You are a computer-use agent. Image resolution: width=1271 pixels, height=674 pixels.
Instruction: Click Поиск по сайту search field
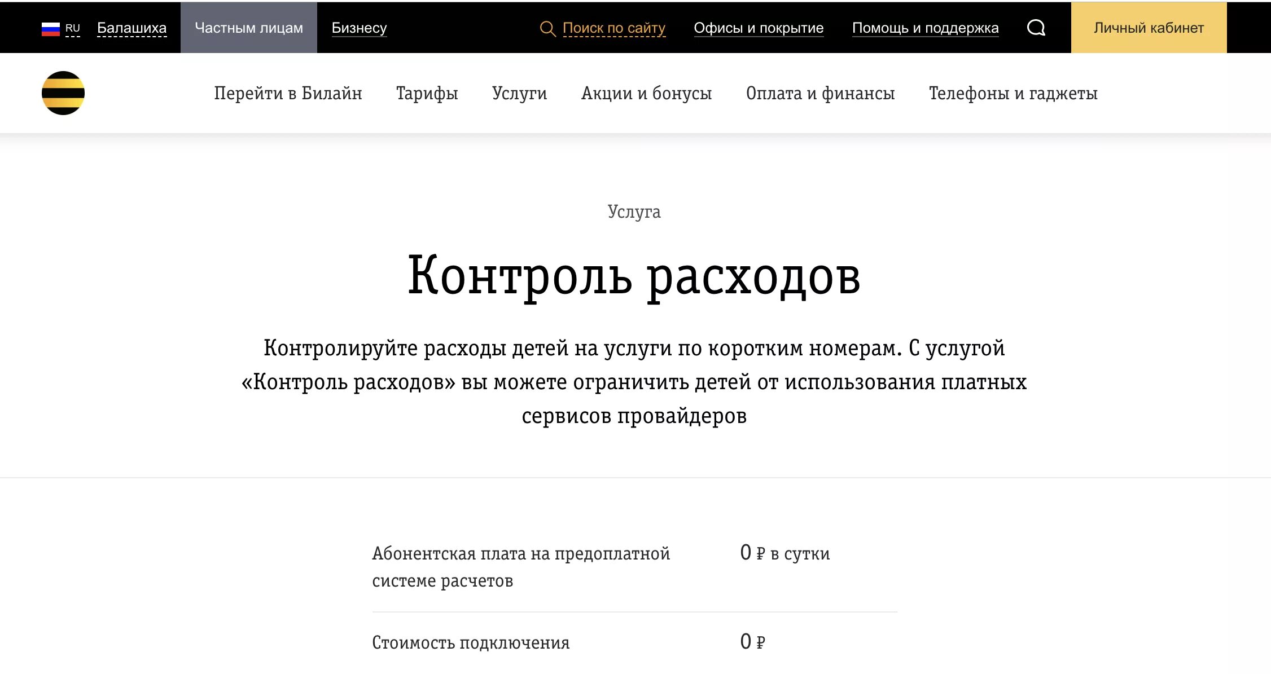[613, 28]
